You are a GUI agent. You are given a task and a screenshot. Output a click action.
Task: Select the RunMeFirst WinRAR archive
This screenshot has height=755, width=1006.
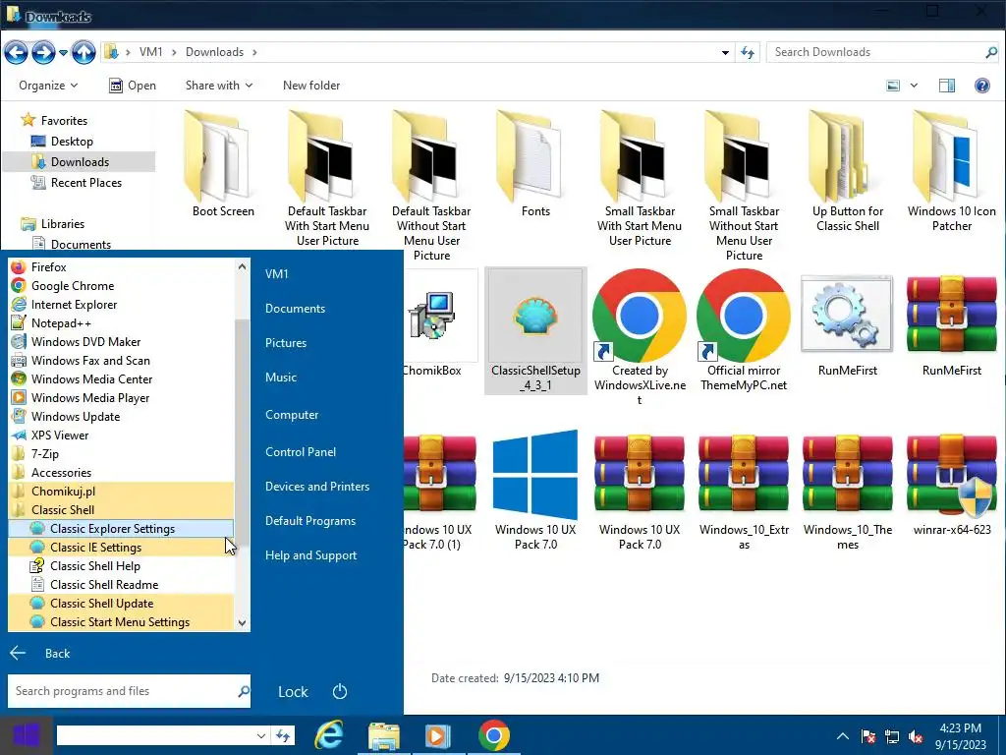point(951,324)
